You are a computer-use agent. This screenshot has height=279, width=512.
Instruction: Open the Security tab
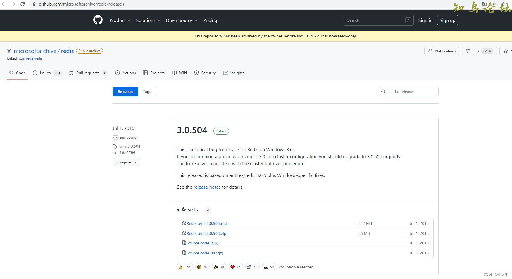[205, 73]
